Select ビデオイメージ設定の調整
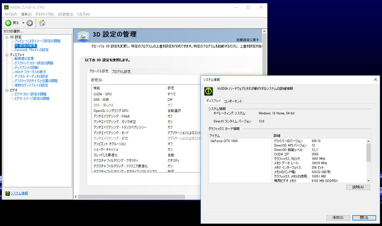Image resolution: width=382 pixels, height=226 pixels. point(32,98)
